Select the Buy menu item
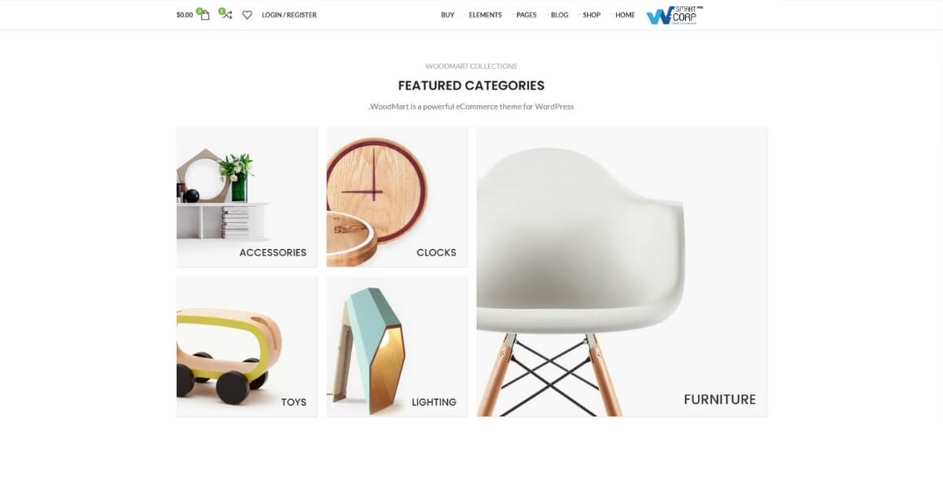 pos(447,15)
